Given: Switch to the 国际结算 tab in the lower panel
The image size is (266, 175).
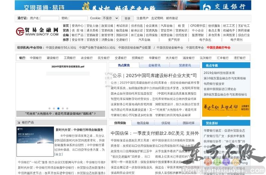Looking at the screenshot, I should click(x=189, y=123).
